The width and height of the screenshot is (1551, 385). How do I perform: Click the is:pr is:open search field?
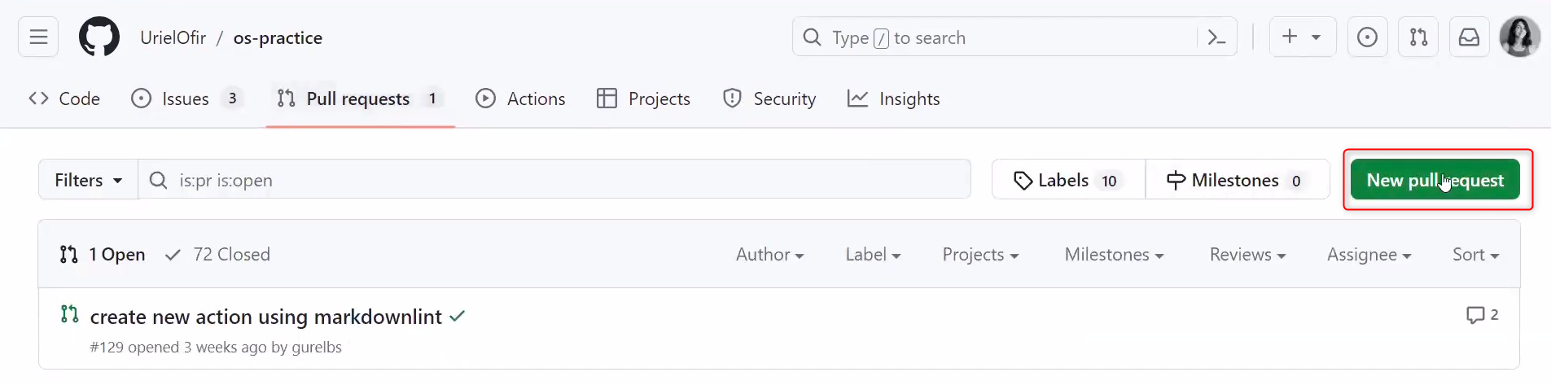coord(554,180)
